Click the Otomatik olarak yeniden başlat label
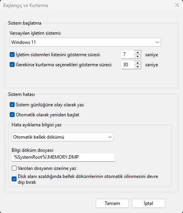The image size is (183, 213). [47, 115]
